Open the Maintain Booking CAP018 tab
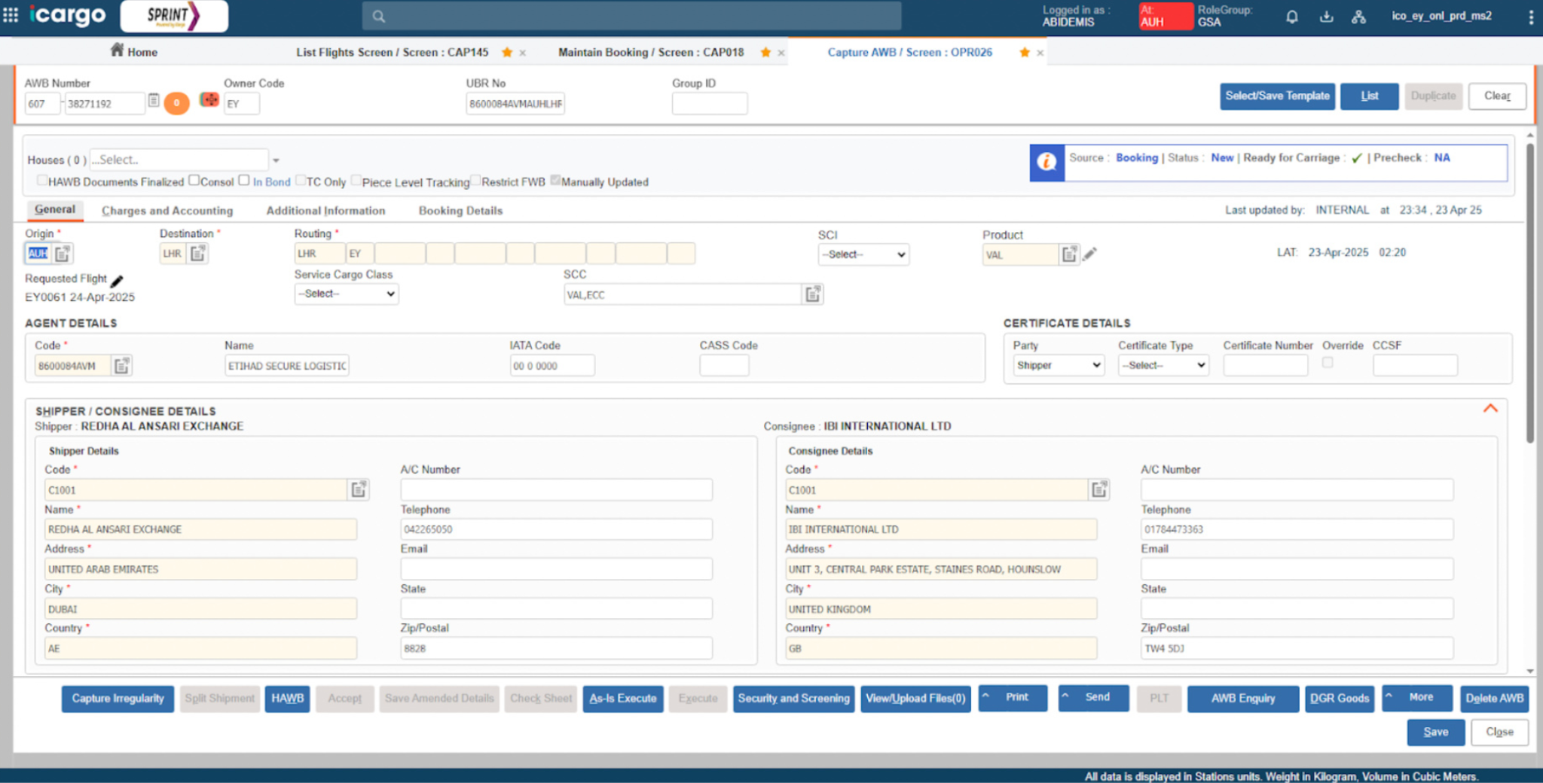The height and width of the screenshot is (783, 1543). [651, 52]
